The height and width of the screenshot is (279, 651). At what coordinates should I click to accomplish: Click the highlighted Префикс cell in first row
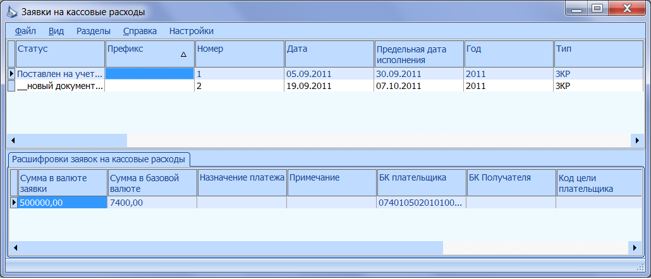point(150,74)
